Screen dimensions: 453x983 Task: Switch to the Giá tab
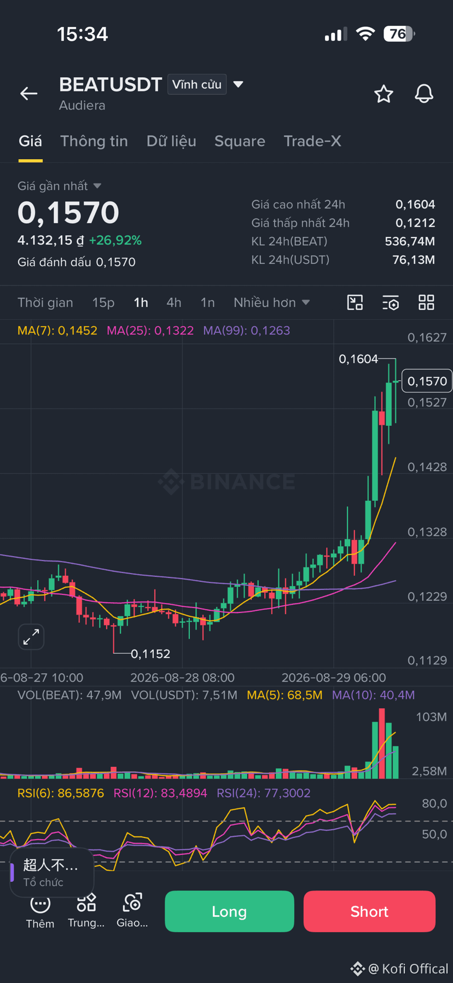30,141
